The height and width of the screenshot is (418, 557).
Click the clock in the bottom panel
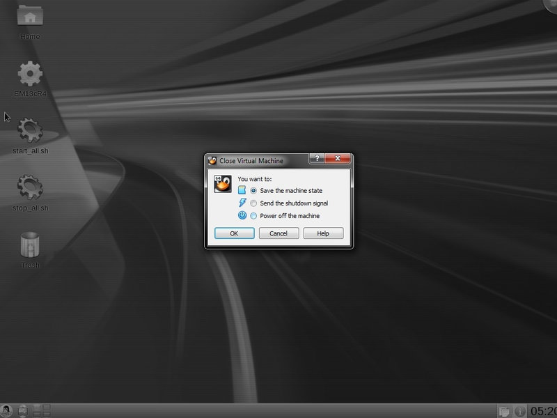coord(543,411)
